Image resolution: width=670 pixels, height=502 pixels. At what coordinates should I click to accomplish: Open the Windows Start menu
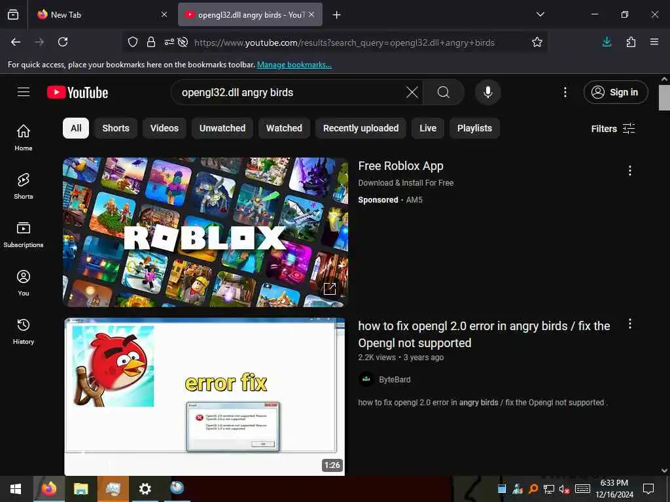pyautogui.click(x=16, y=489)
